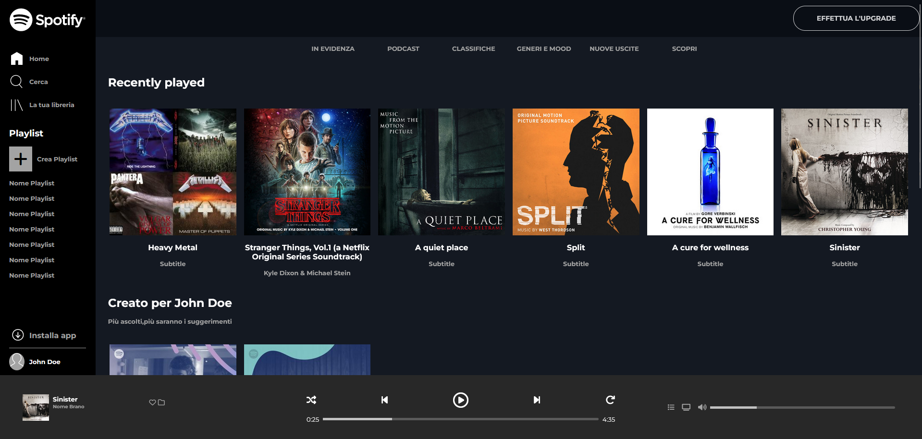Open the play queue list
922x439 pixels.
pyautogui.click(x=671, y=407)
